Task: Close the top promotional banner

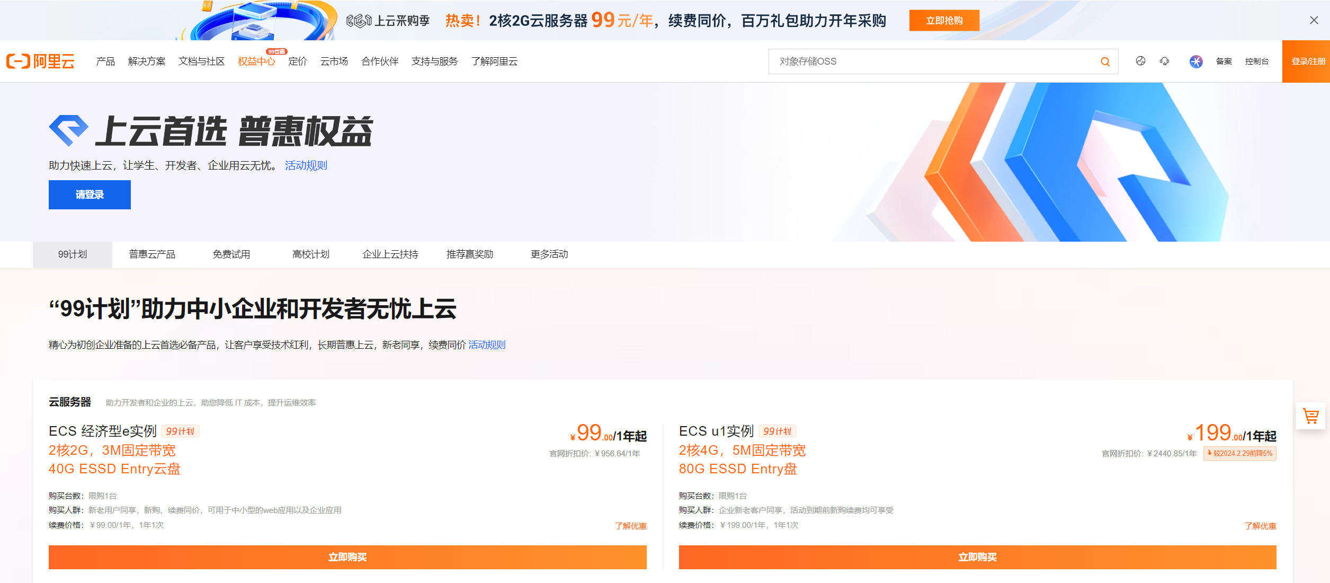Action: [x=1314, y=20]
